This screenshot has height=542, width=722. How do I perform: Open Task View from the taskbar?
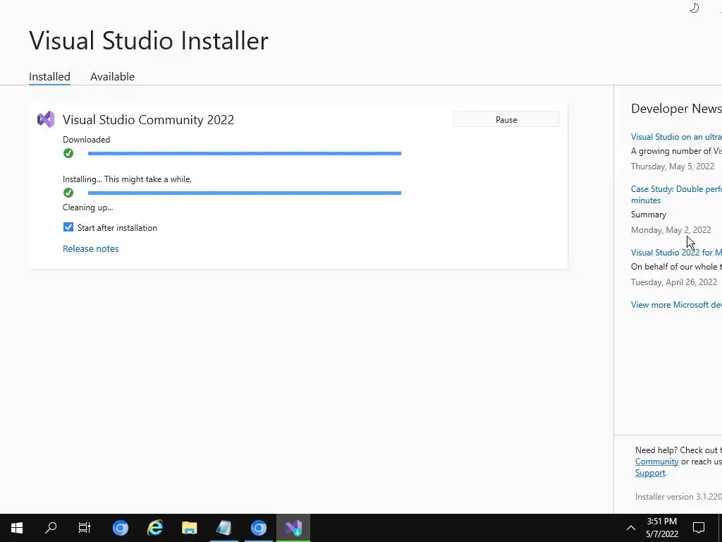tap(85, 528)
